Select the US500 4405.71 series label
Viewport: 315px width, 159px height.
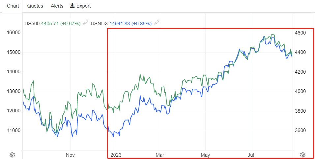click(53, 23)
